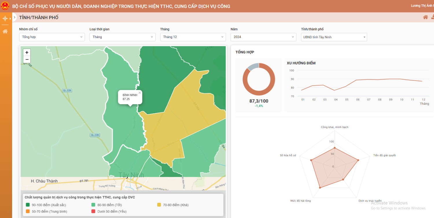Open the sidebar navigation compass icon

[x=5, y=19]
